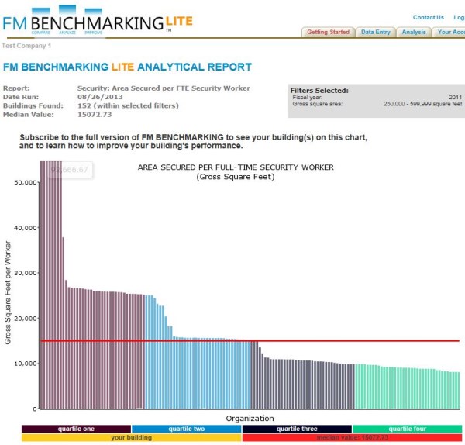
Task: Click the 92,666.67 chart tooltip
Action: tap(70, 170)
